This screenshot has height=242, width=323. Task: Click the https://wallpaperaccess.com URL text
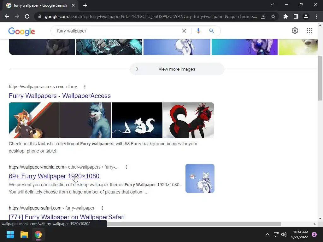pyautogui.click(x=37, y=87)
